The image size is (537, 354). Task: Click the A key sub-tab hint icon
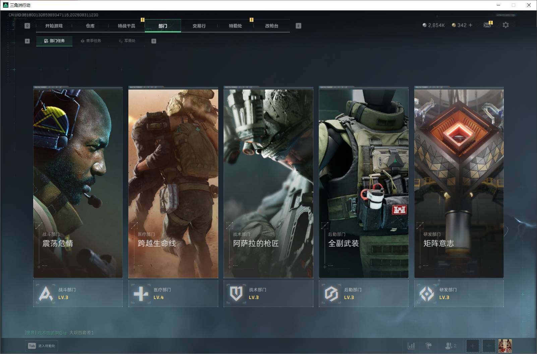click(x=27, y=41)
